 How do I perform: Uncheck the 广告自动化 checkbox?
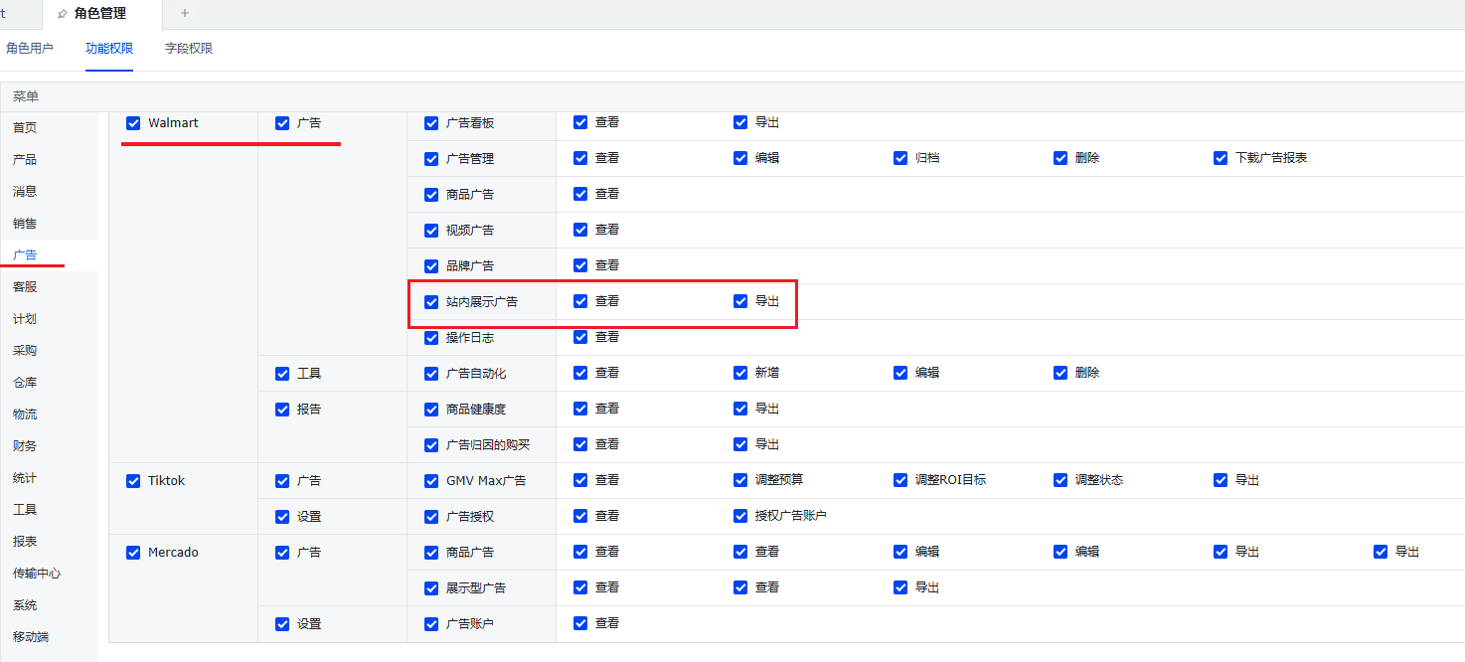click(x=431, y=374)
